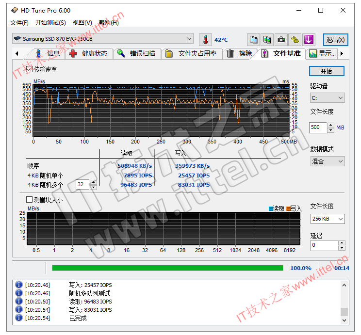Toggle the 传输速率 checkbox

30,70
